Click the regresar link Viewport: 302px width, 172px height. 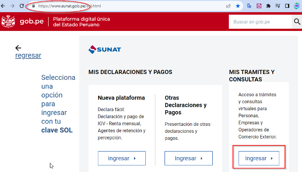coord(28,55)
